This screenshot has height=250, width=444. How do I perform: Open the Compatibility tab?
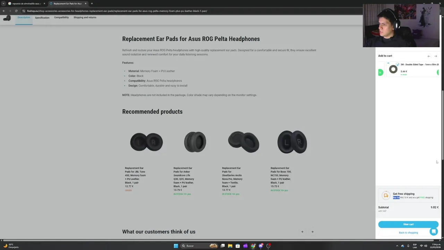coord(61,17)
